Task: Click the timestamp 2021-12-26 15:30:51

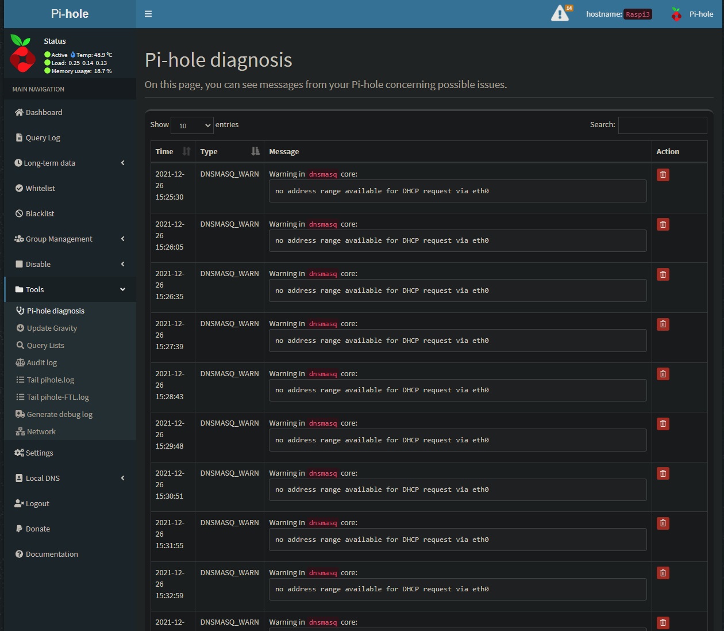Action: click(170, 484)
